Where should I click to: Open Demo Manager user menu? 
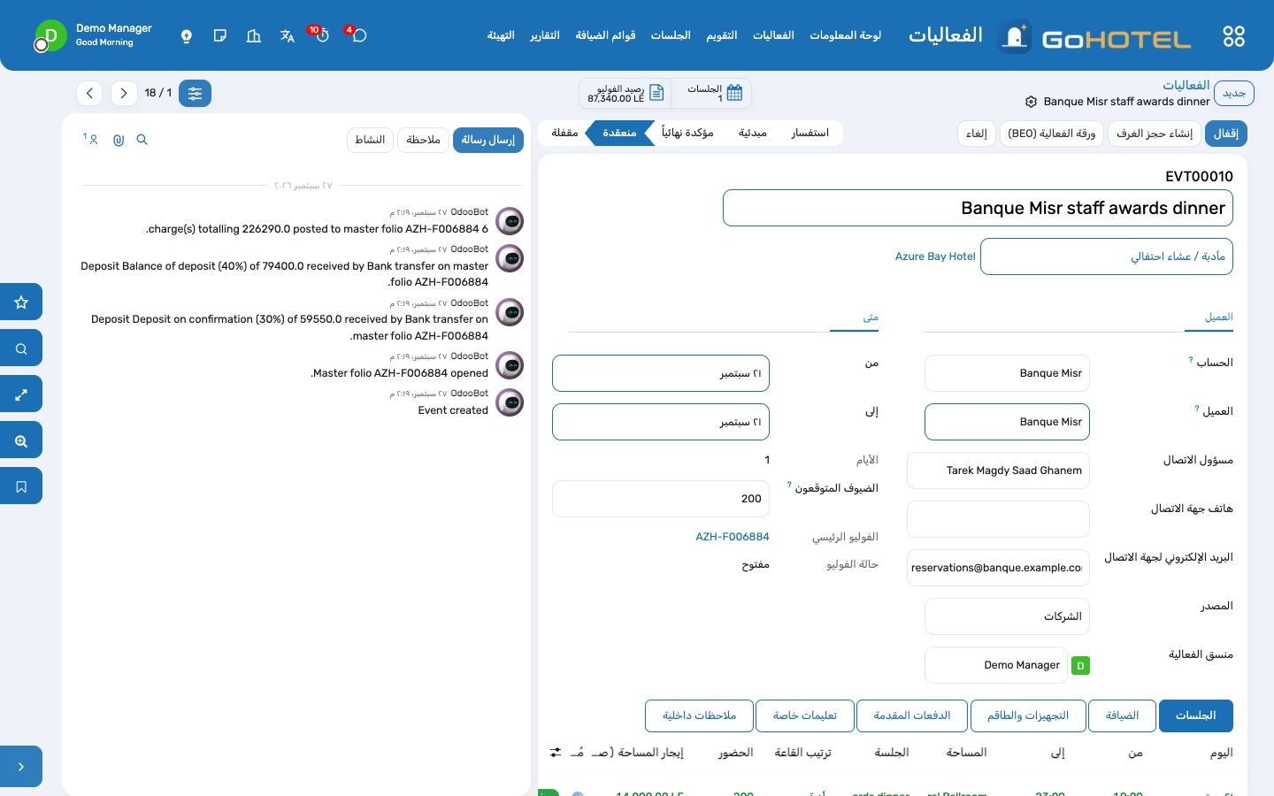pos(94,35)
